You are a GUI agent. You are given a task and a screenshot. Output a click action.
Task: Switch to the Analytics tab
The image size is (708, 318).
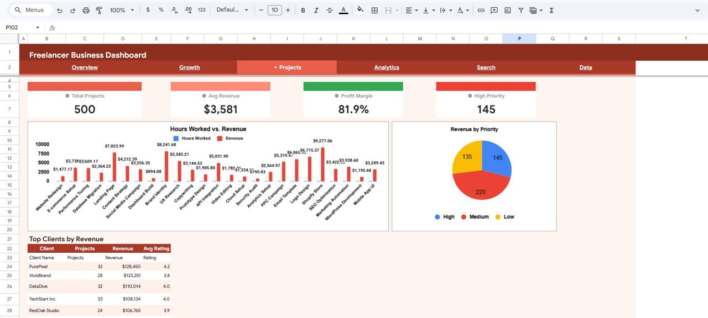pos(386,67)
